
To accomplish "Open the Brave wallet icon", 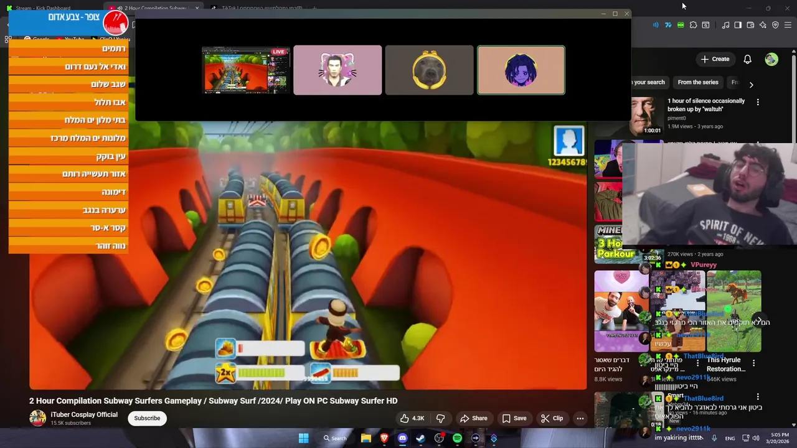I will [x=750, y=25].
